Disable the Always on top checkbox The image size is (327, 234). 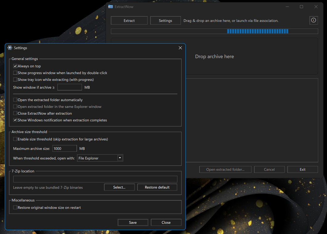click(15, 66)
